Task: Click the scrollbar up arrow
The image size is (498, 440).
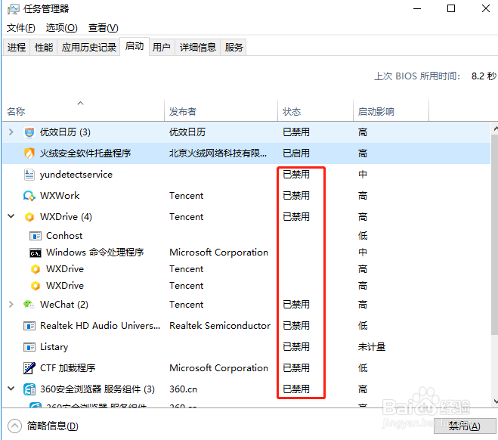Action: [x=495, y=129]
